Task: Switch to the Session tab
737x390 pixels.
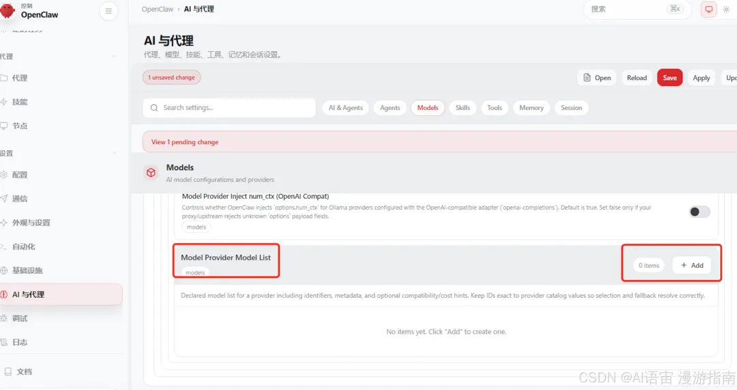Action: pos(572,108)
